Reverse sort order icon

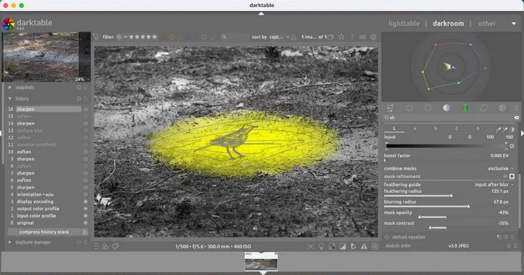(x=294, y=37)
